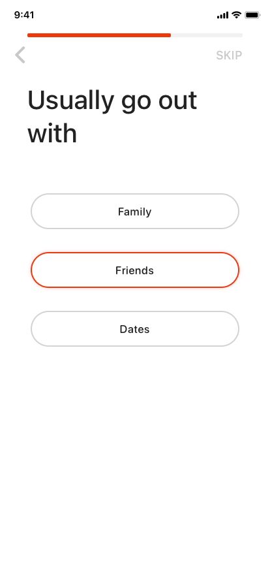Image resolution: width=270 pixels, height=585 pixels.
Task: Deselect the highlighted Friends option
Action: tap(134, 270)
